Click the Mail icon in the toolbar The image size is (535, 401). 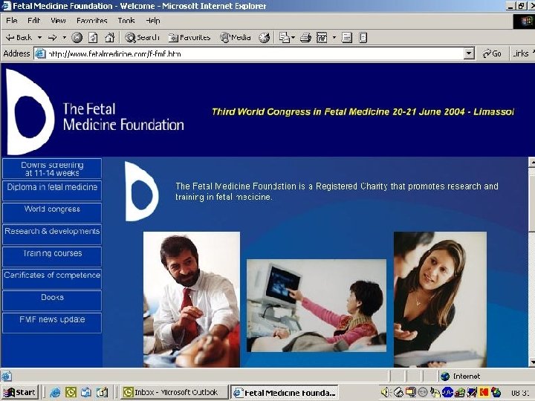284,38
